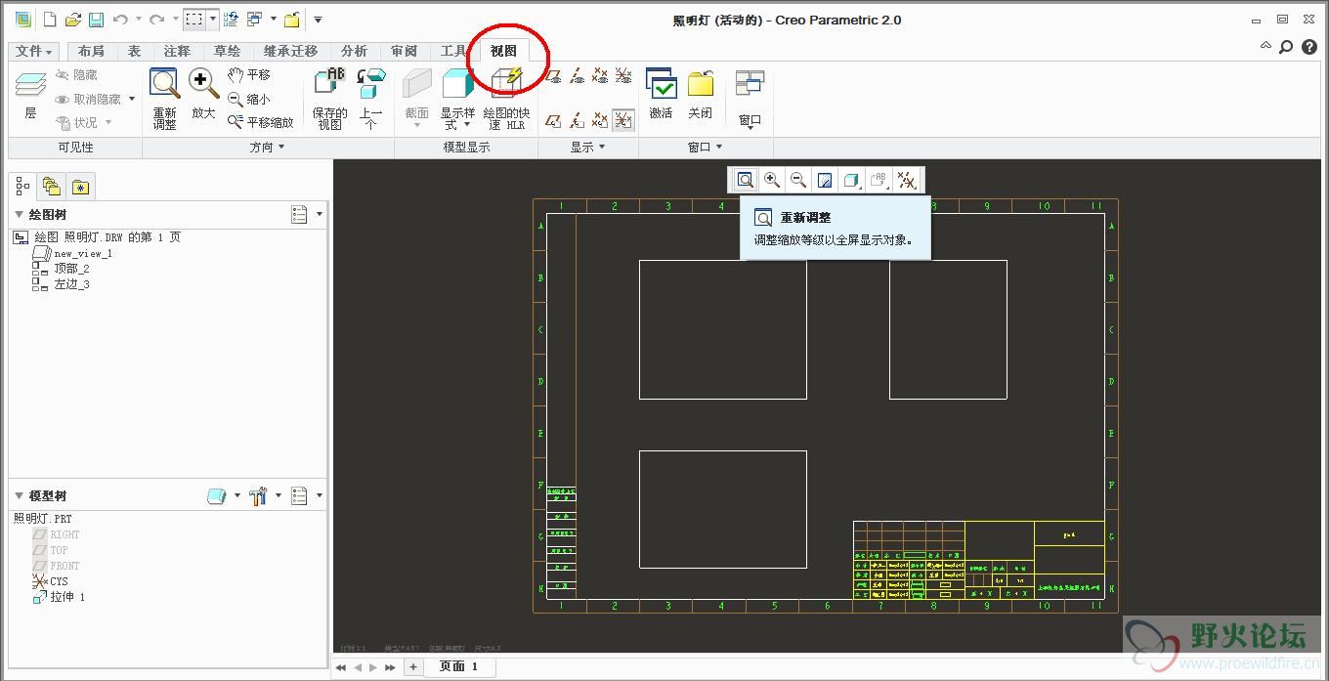Select the 平移 (Pan) hand tool
The width and height of the screenshot is (1329, 681).
point(248,74)
